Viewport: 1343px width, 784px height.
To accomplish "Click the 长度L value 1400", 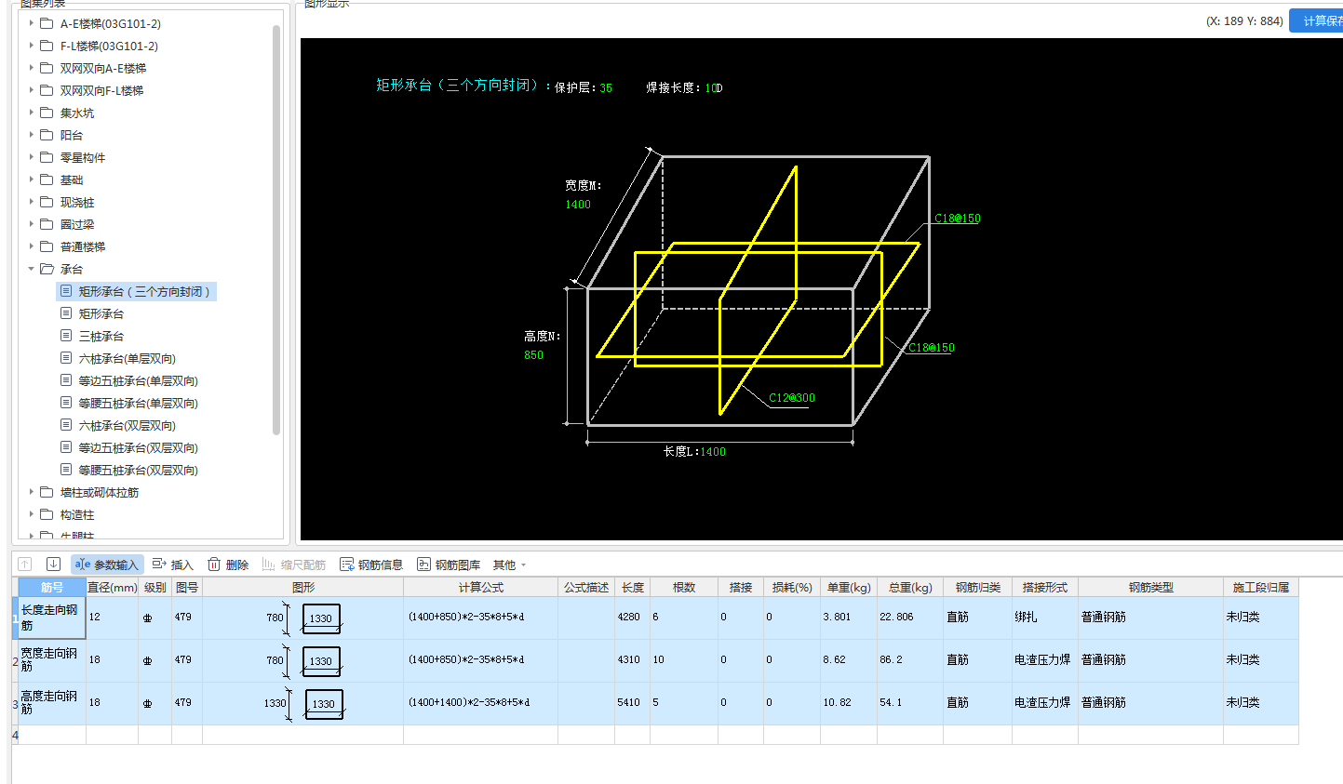I will 713,451.
